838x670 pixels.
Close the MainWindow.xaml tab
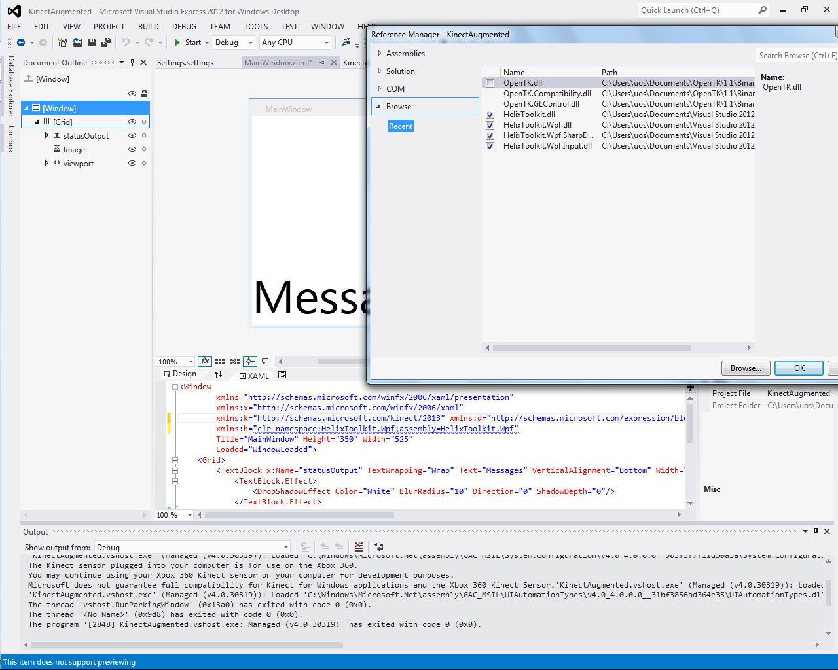coord(334,62)
